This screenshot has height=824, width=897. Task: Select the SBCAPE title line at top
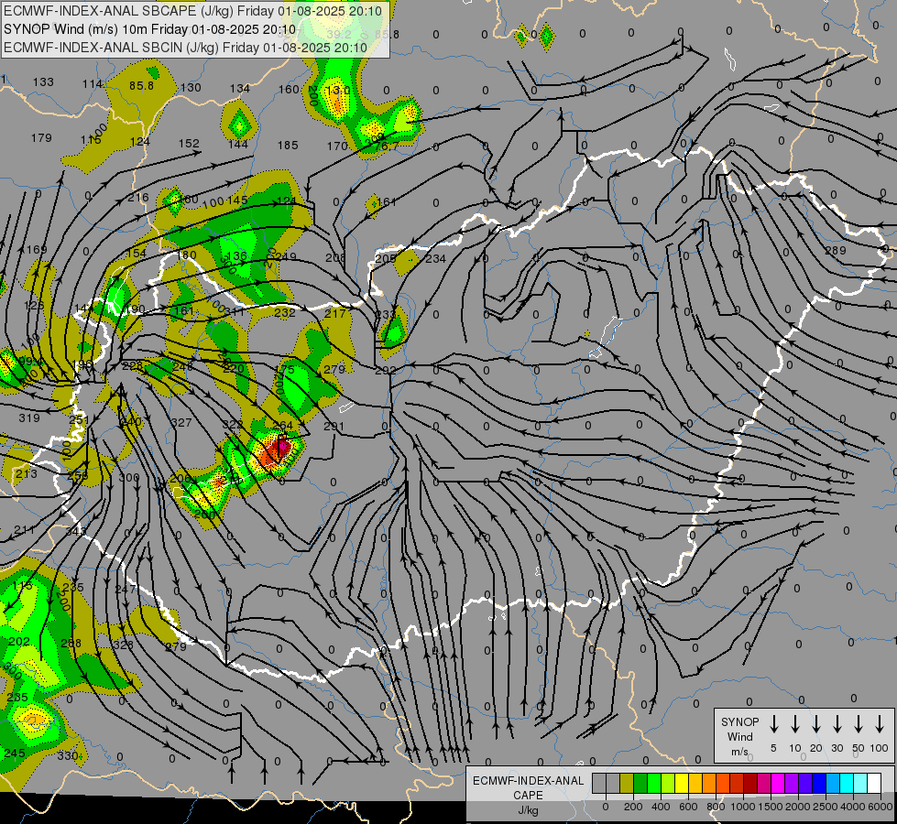[x=192, y=11]
